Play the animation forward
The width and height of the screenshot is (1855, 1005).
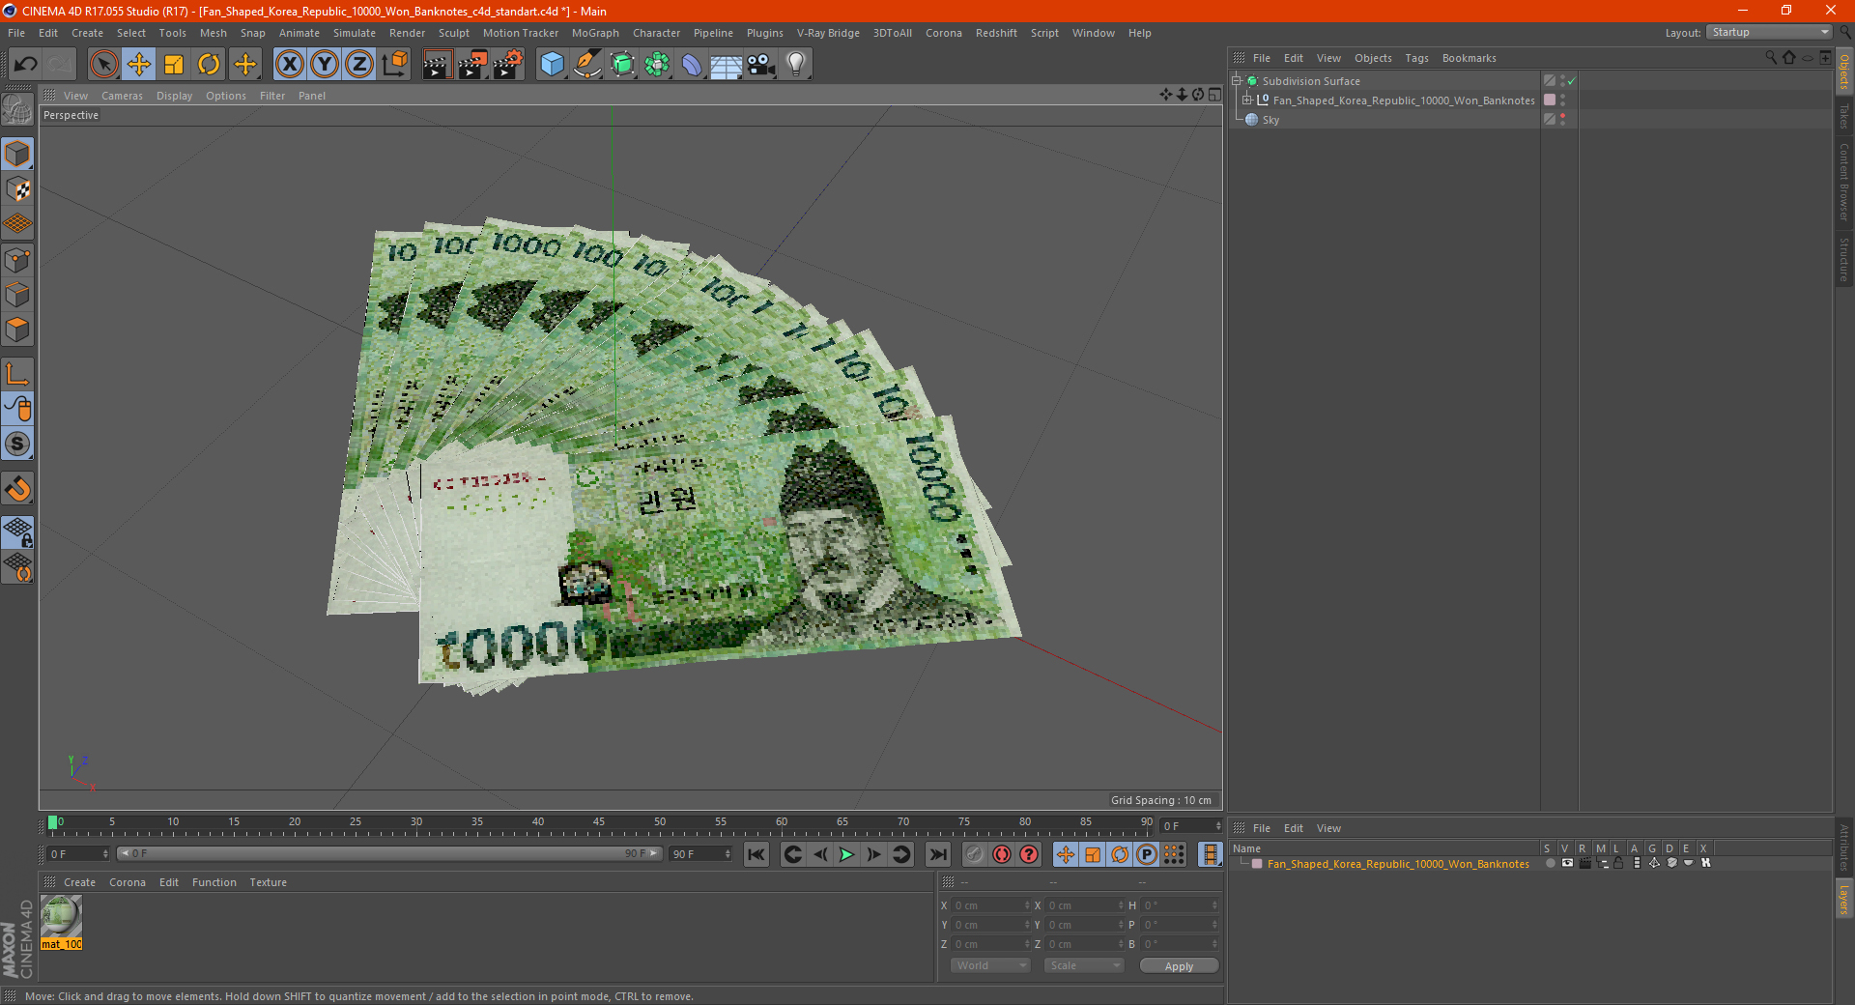(x=847, y=854)
